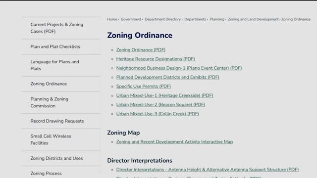Screen dimensions: 317x178
Task: Click the Departments breadcrumb link
Action: click(x=195, y=19)
